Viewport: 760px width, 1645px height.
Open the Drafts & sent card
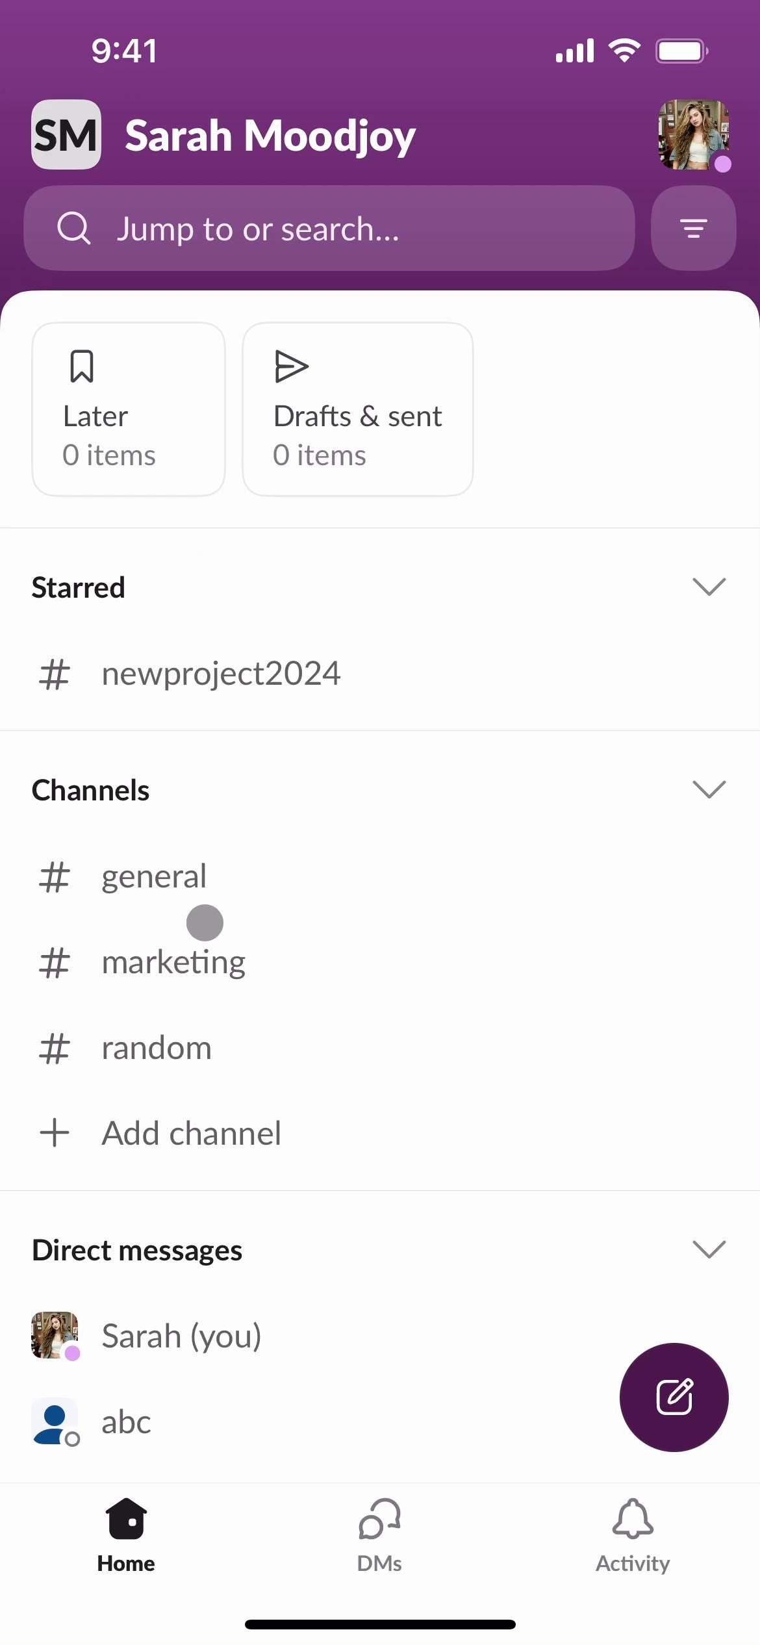pos(357,409)
